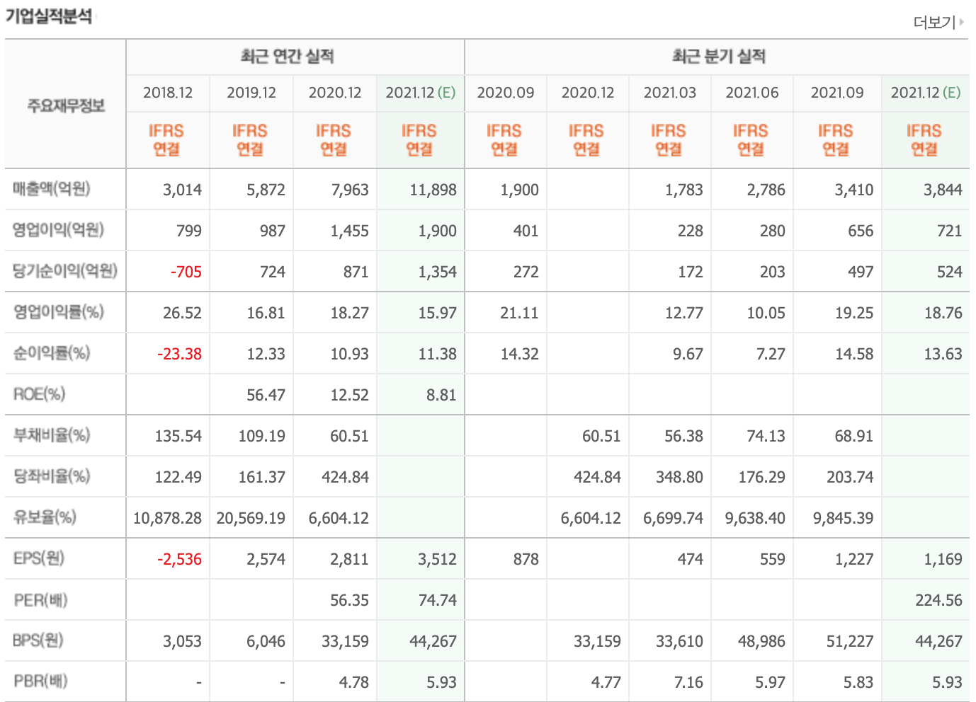
Task: Click the 74.74 PER value
Action: coord(437,600)
